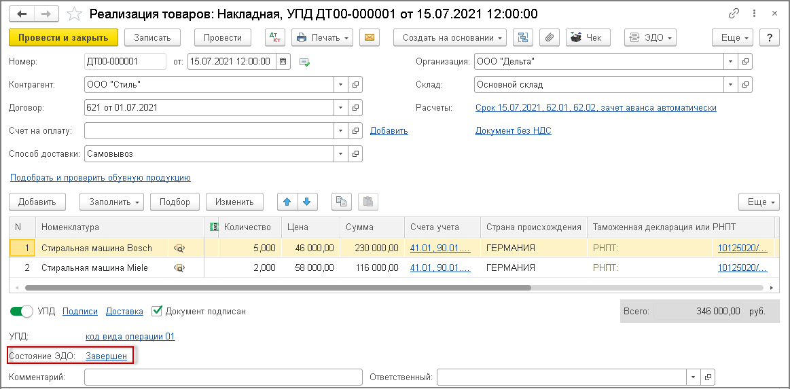This screenshot has height=389, width=790.
Task: Check document status icon next to the date
Action: (304, 62)
